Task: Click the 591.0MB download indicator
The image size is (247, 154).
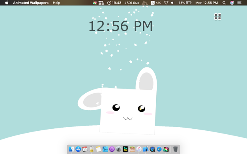Action: click(132, 3)
